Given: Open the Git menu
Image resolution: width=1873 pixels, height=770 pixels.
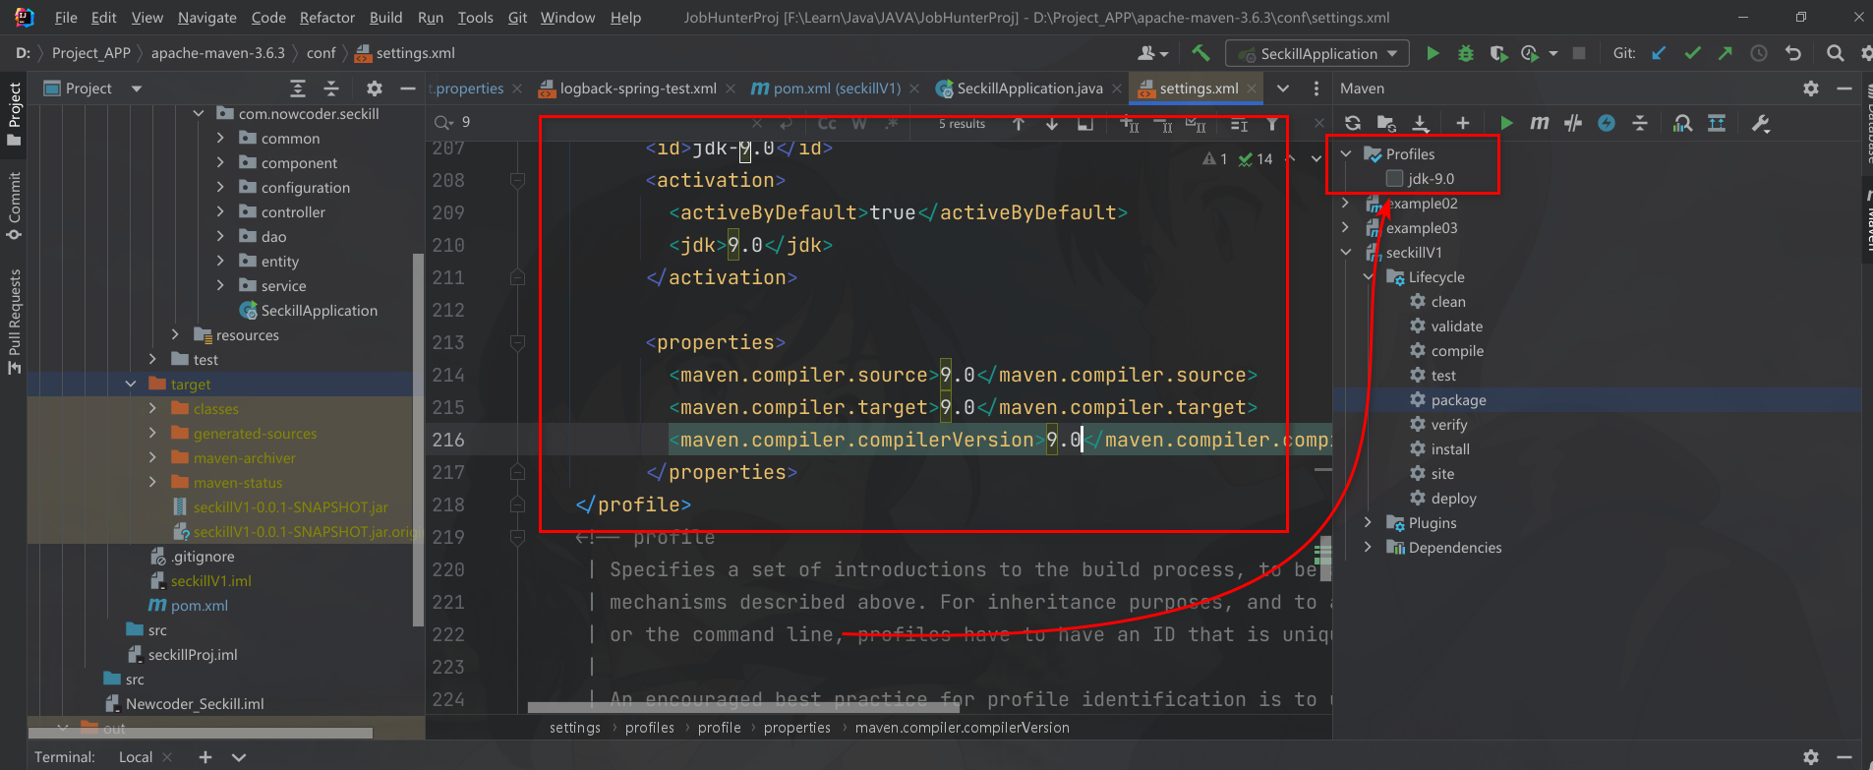Looking at the screenshot, I should pyautogui.click(x=517, y=18).
